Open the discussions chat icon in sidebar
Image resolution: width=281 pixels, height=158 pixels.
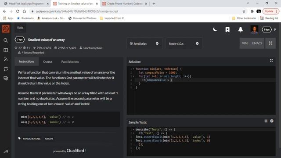pos(6,78)
